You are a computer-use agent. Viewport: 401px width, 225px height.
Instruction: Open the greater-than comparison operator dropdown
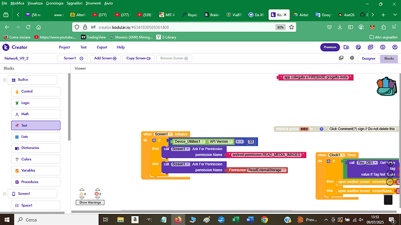click(239, 141)
